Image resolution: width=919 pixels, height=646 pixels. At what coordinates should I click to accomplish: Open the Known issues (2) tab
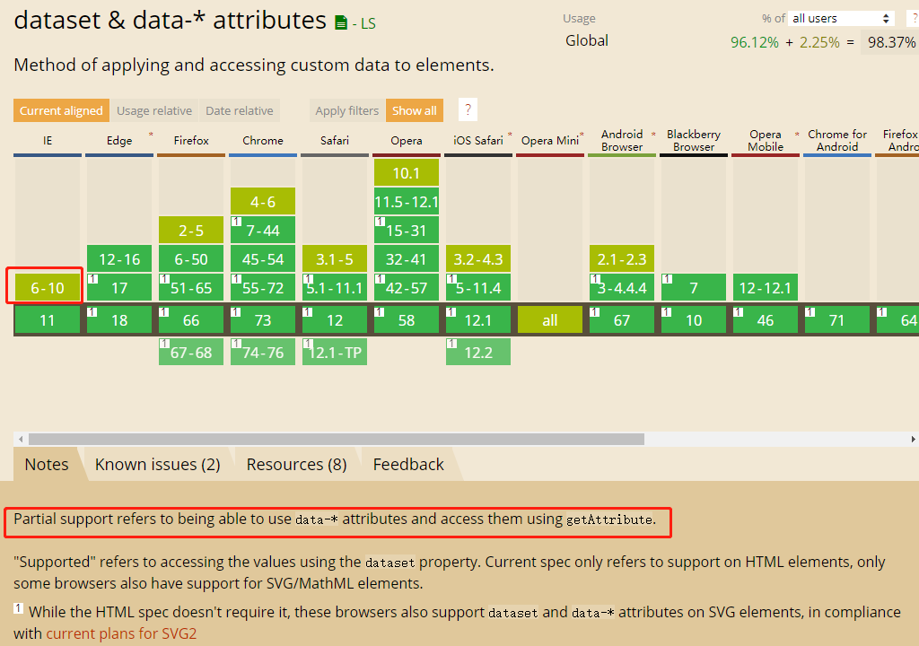click(158, 464)
